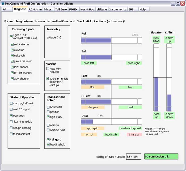Screen dimensions: 186x171
Task: Toggle the coll.pitch checkbox
Action: [12, 55]
